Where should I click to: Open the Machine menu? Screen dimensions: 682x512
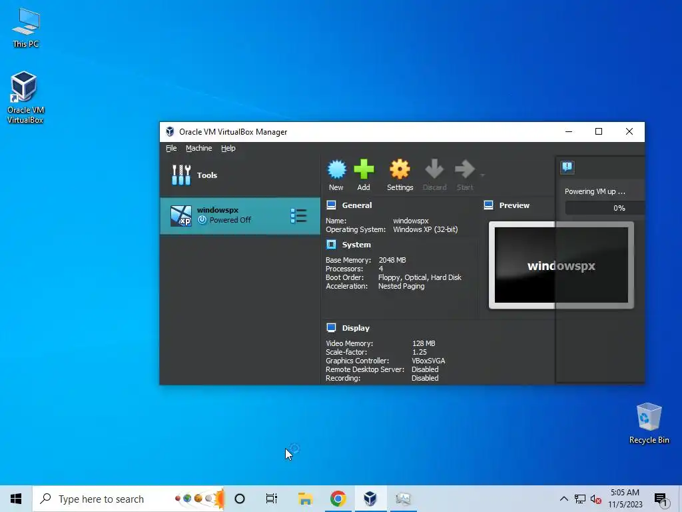[x=198, y=148]
